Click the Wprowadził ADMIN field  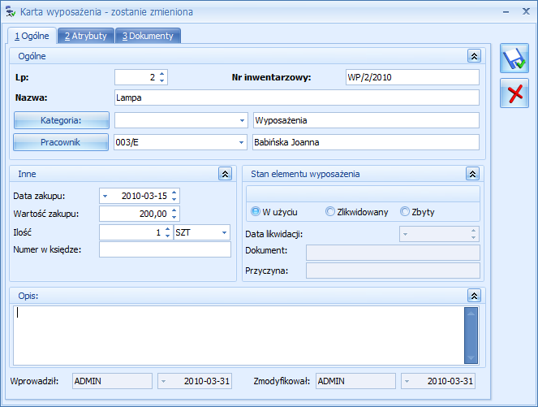pos(112,381)
